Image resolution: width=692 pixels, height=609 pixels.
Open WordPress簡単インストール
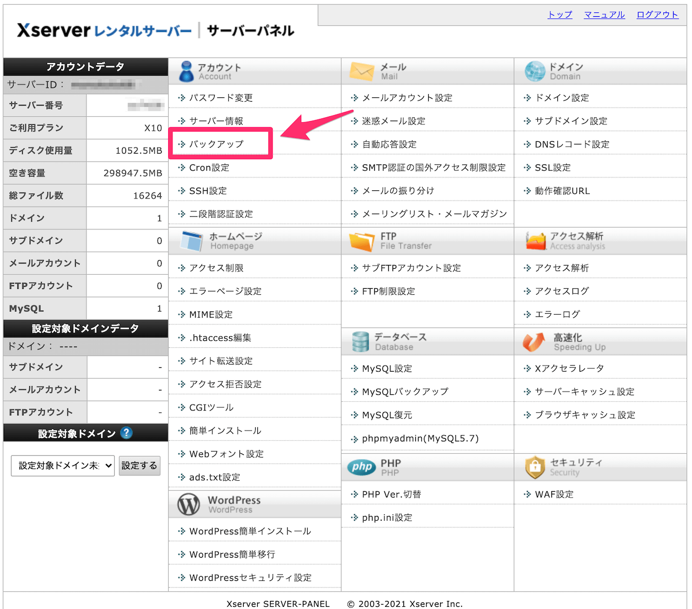click(x=250, y=532)
